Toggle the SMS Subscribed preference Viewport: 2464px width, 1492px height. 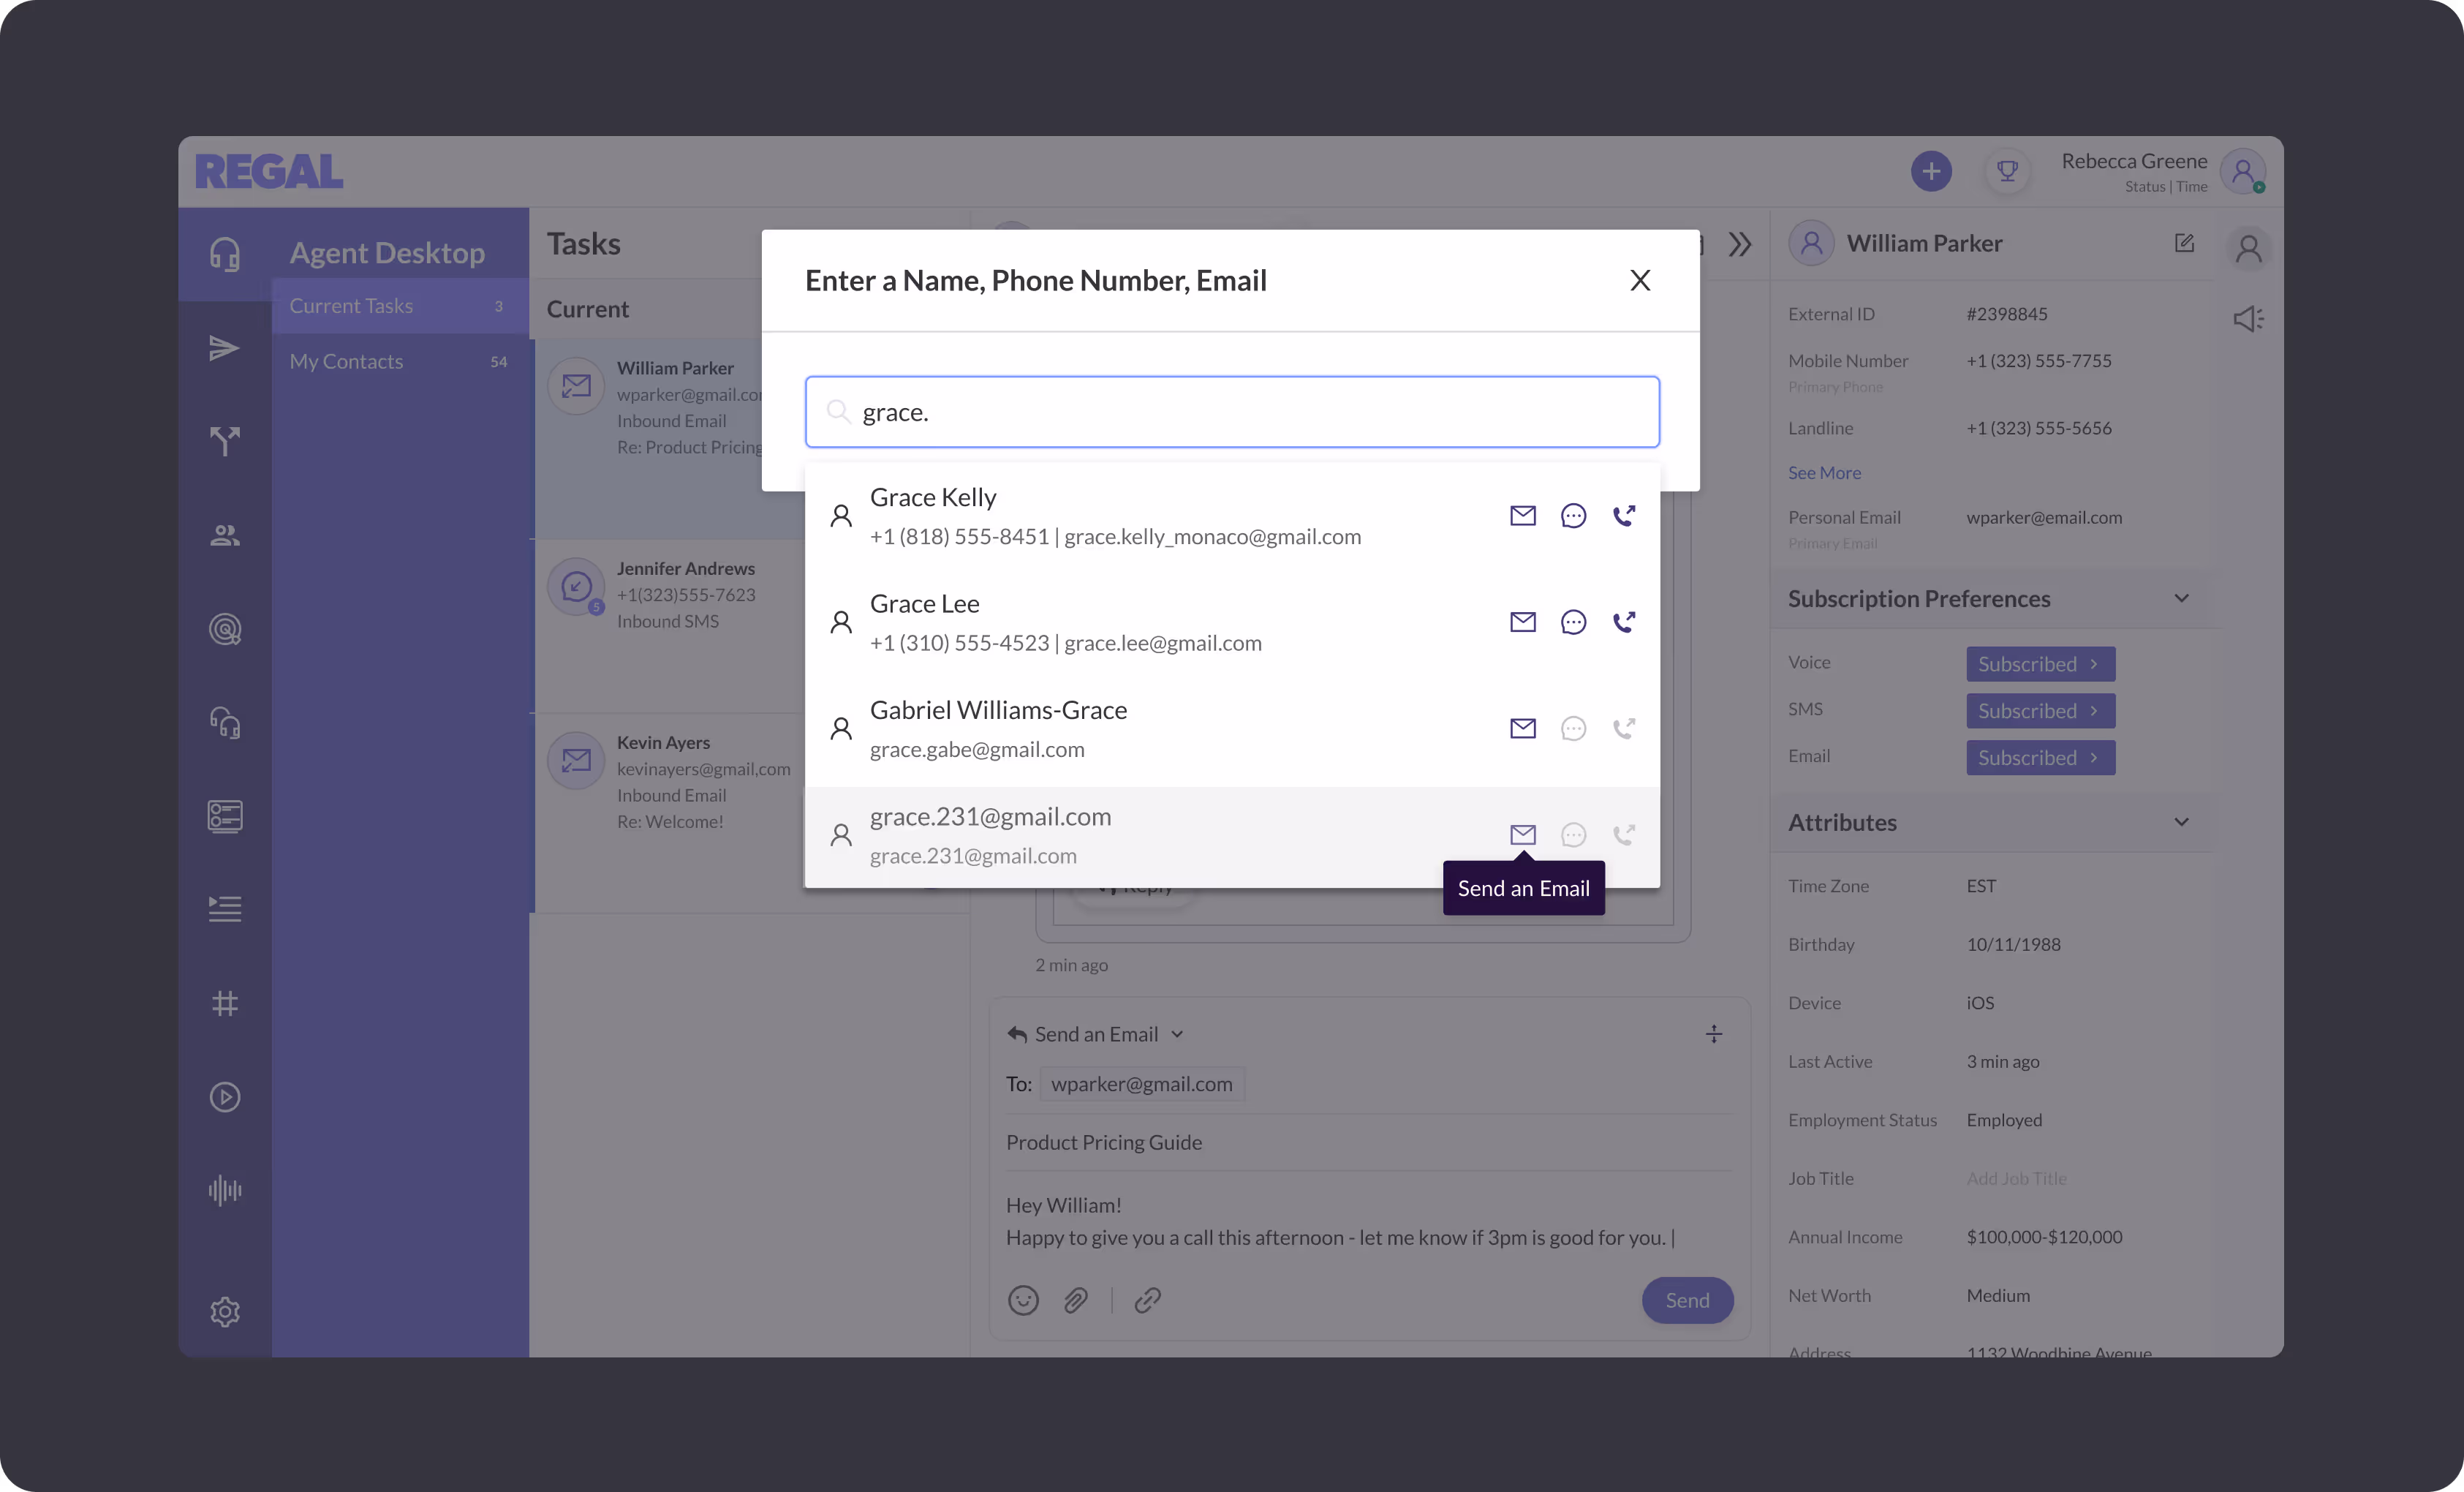pyautogui.click(x=2039, y=711)
